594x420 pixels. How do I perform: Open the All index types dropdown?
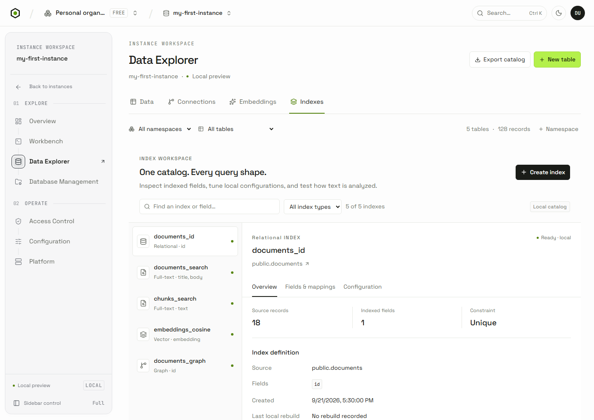click(x=313, y=207)
